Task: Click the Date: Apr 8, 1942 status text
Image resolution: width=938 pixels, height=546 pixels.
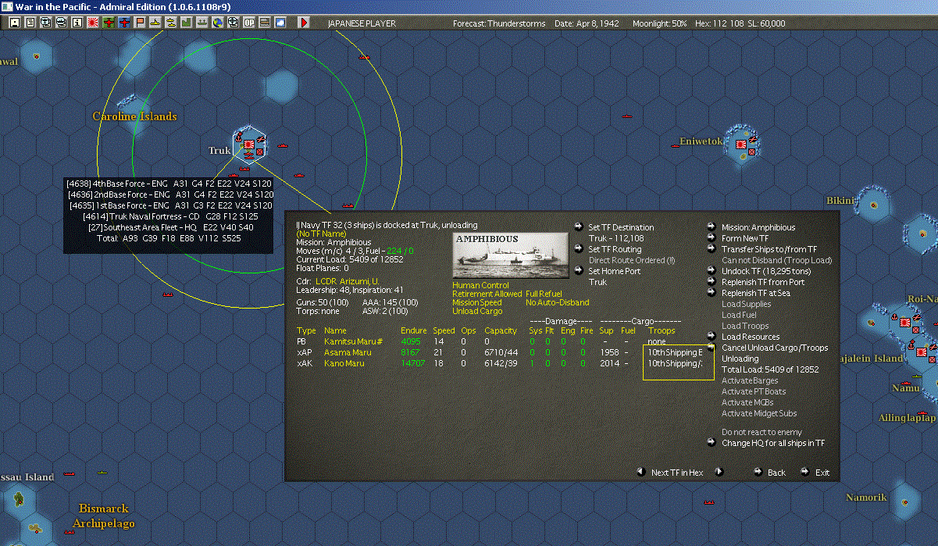Action: 587,23
